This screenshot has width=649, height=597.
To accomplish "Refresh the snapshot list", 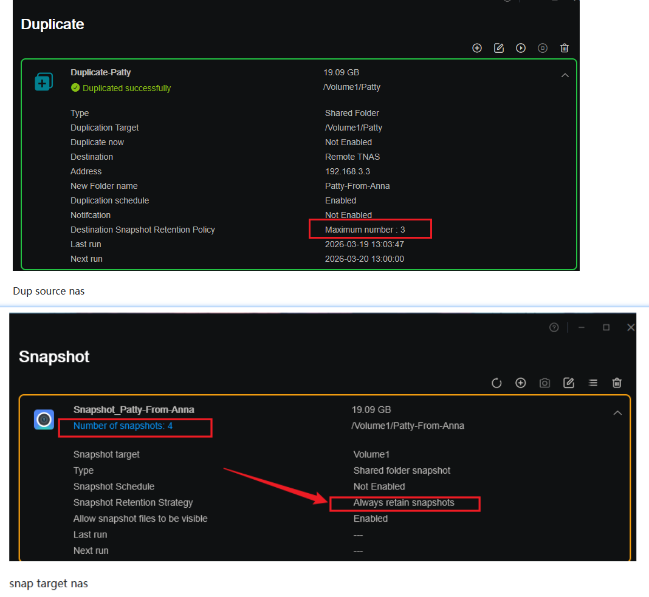I will point(496,383).
